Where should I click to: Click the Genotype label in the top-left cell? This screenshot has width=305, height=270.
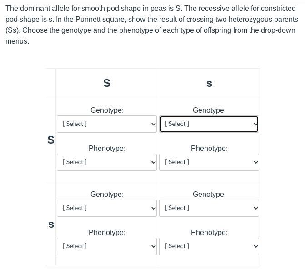click(x=107, y=110)
